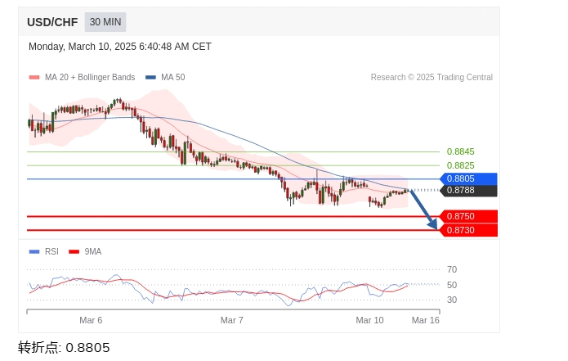This screenshot has width=568, height=361.
Task: Click the Mar 6 date axis label
Action: pos(91,320)
